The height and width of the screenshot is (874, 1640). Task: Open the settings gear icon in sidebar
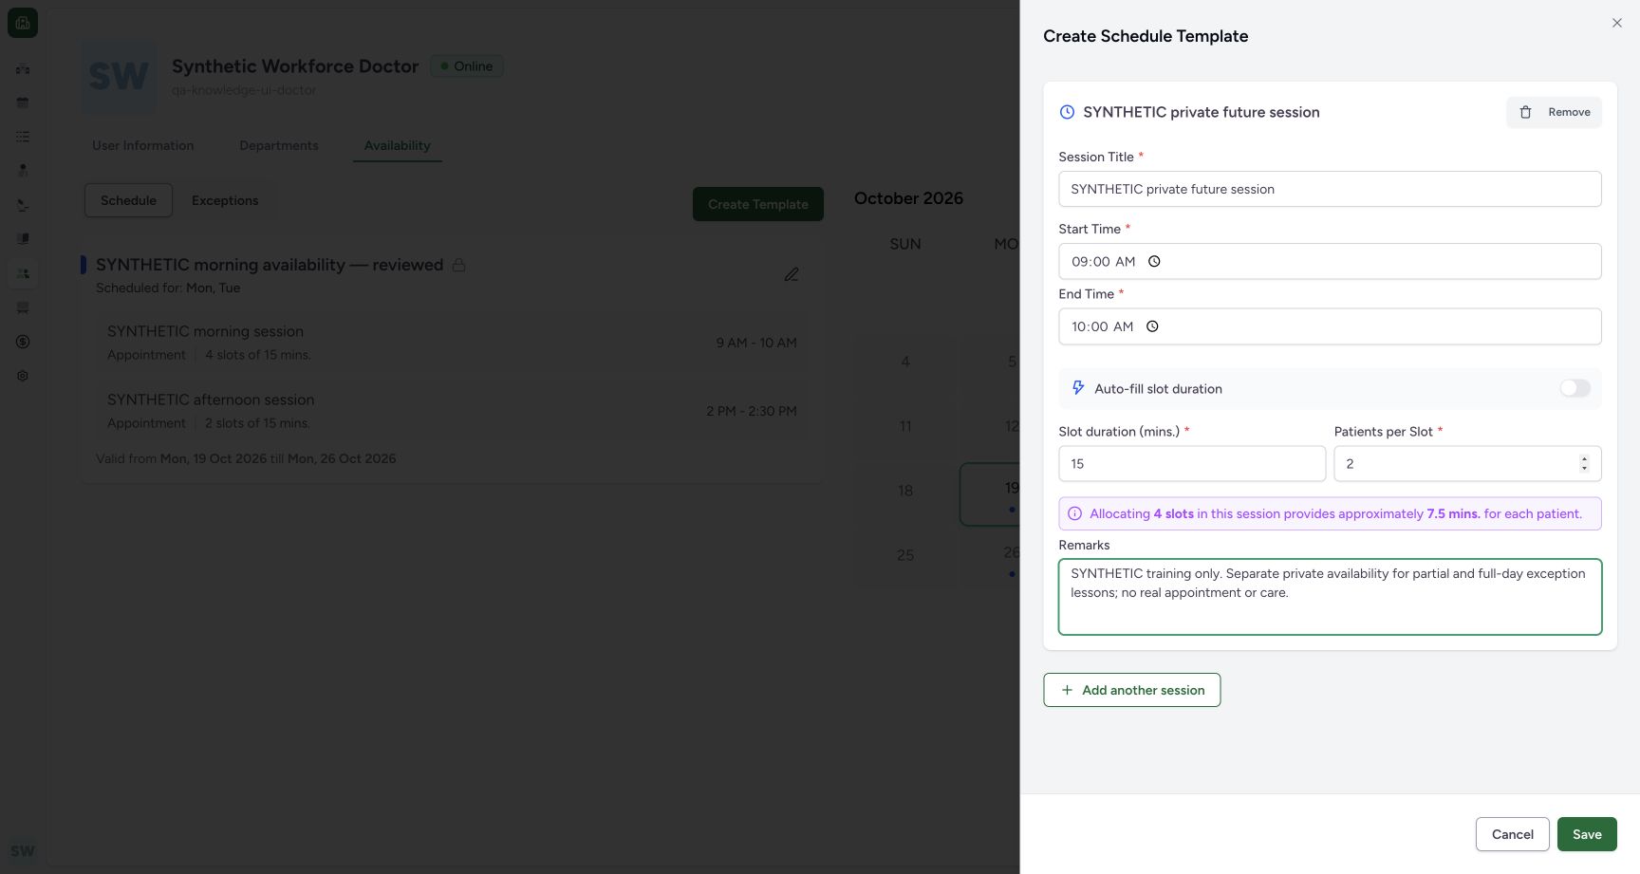click(x=23, y=376)
